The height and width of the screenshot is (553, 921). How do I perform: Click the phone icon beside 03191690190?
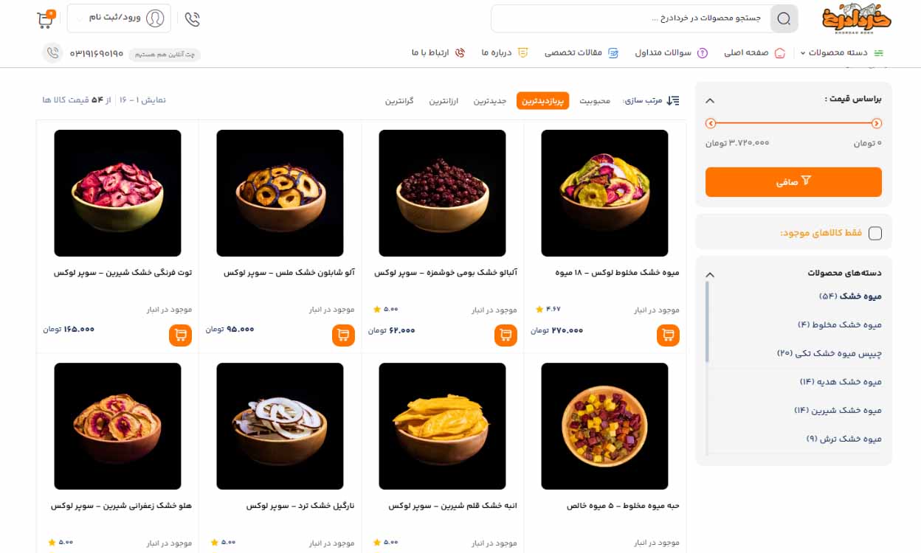[x=52, y=53]
